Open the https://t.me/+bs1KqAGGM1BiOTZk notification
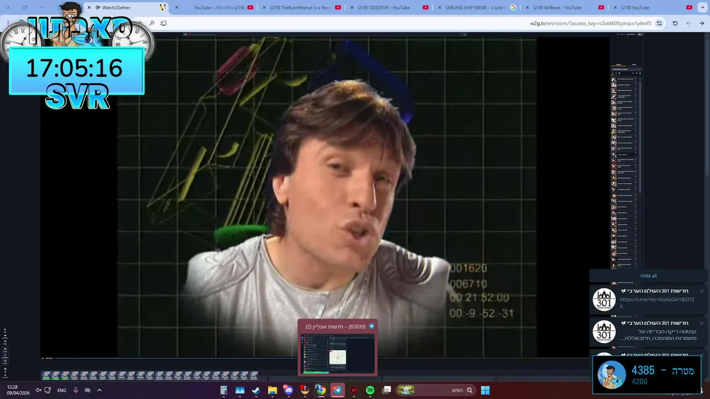 click(x=647, y=300)
